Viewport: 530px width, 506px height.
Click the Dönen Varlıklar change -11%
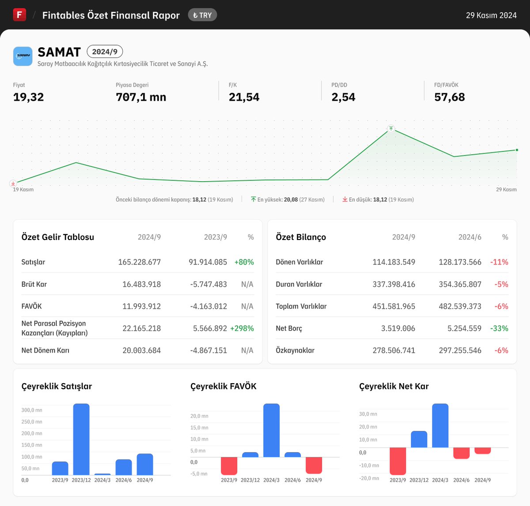(x=499, y=262)
